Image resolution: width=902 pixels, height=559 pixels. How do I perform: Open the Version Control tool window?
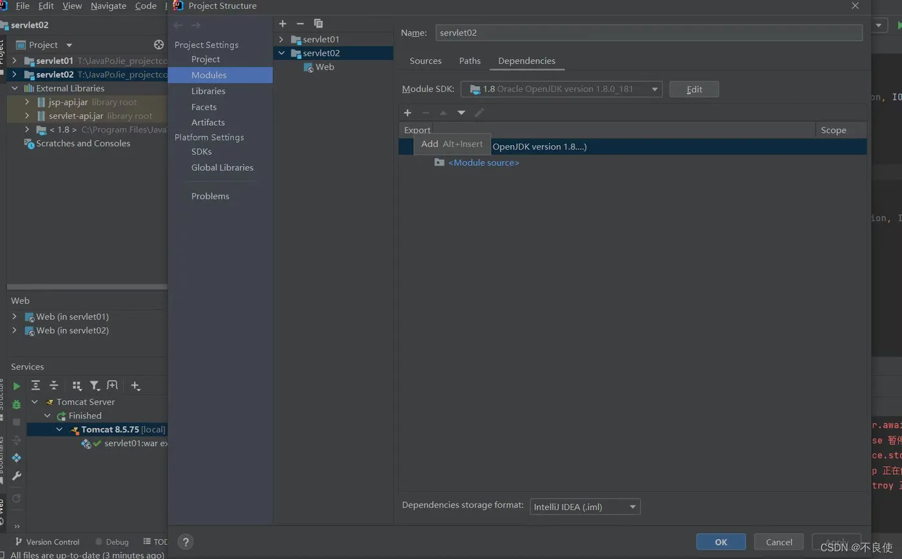(x=46, y=542)
